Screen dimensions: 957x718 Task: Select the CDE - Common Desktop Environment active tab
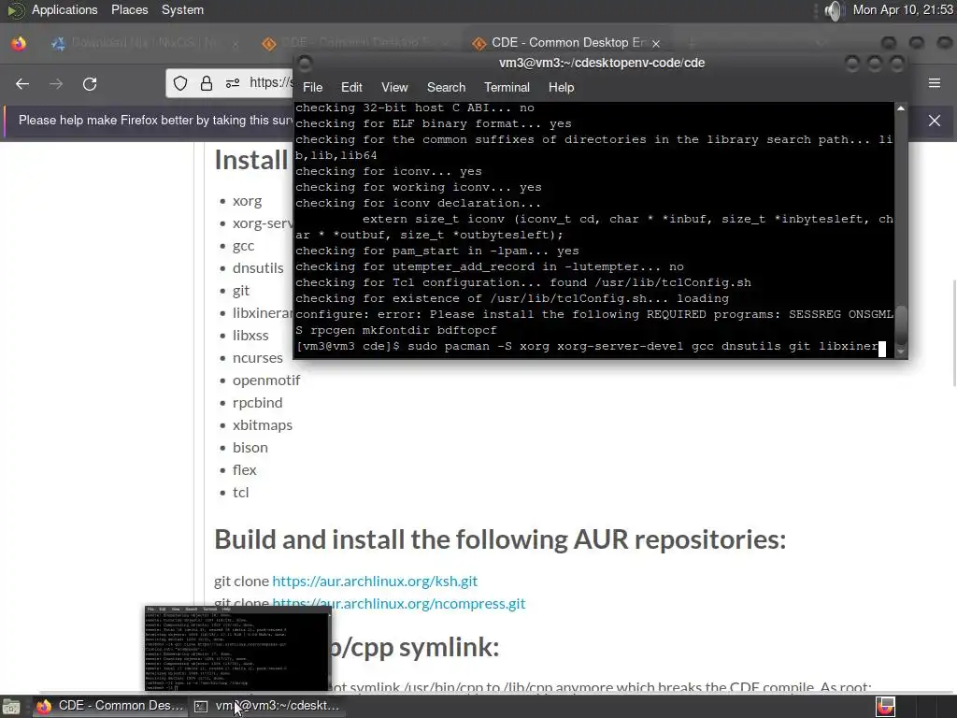pos(565,43)
